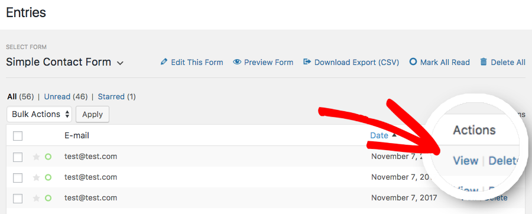
Task: Choose Delete All entries
Action: pyautogui.click(x=508, y=63)
